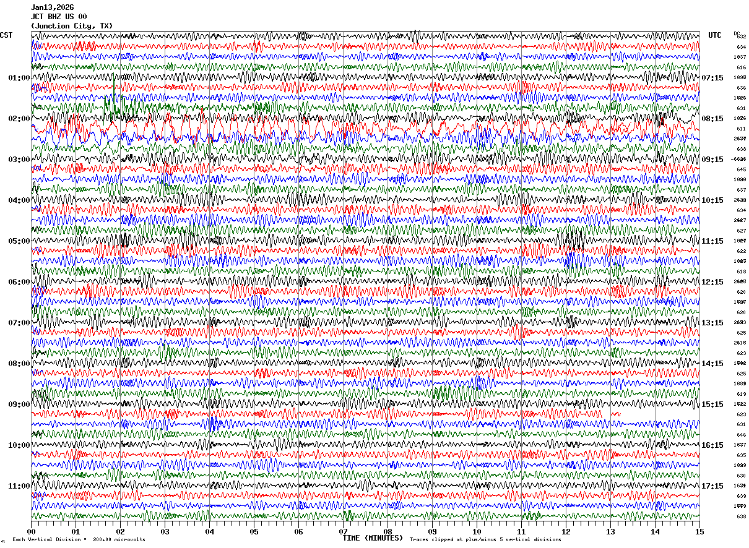749x548 pixels.
Task: Click station code JCT BHZ US 00
Action: (x=59, y=17)
